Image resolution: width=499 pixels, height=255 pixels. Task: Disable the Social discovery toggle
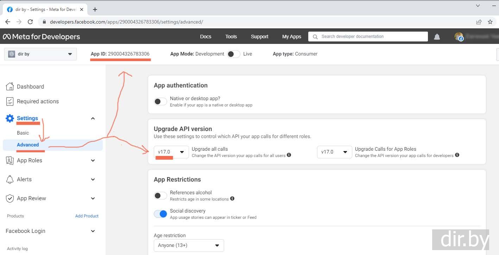coord(160,214)
